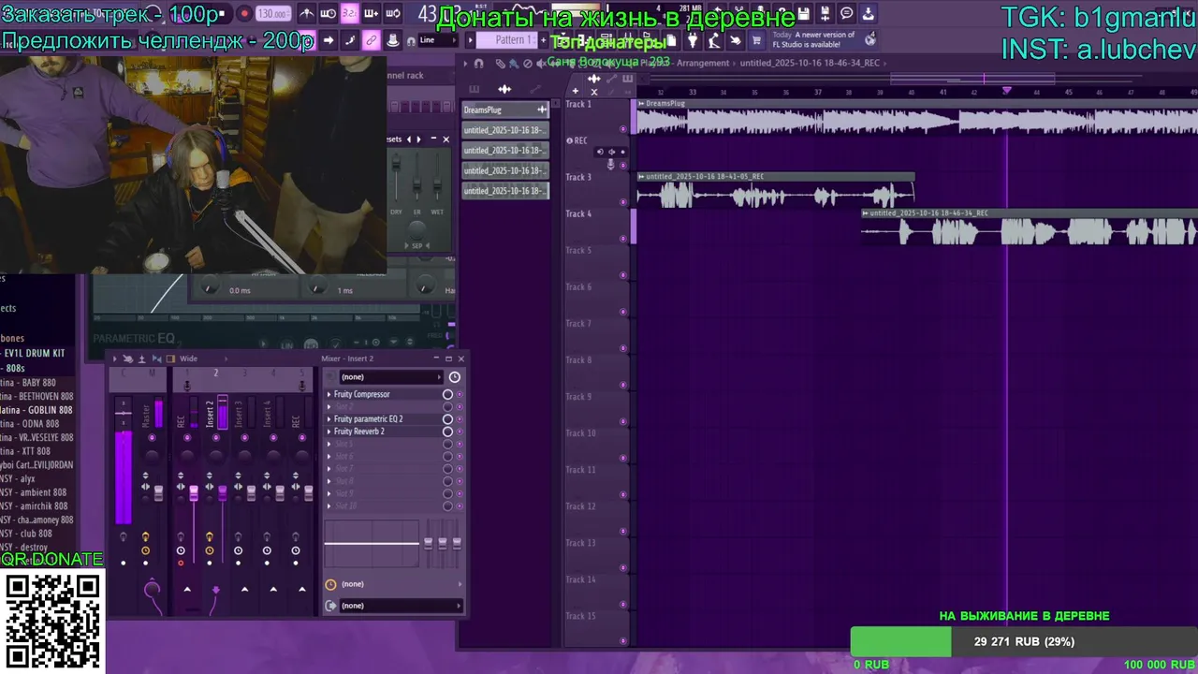Click the tempo field showing 130.000
Image resolution: width=1198 pixels, height=674 pixels.
click(x=272, y=14)
